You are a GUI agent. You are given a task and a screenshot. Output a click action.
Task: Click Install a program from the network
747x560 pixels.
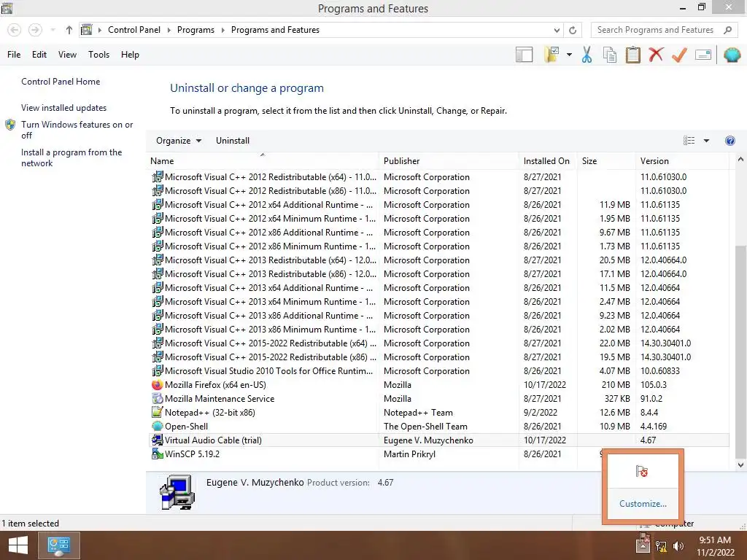click(x=71, y=157)
